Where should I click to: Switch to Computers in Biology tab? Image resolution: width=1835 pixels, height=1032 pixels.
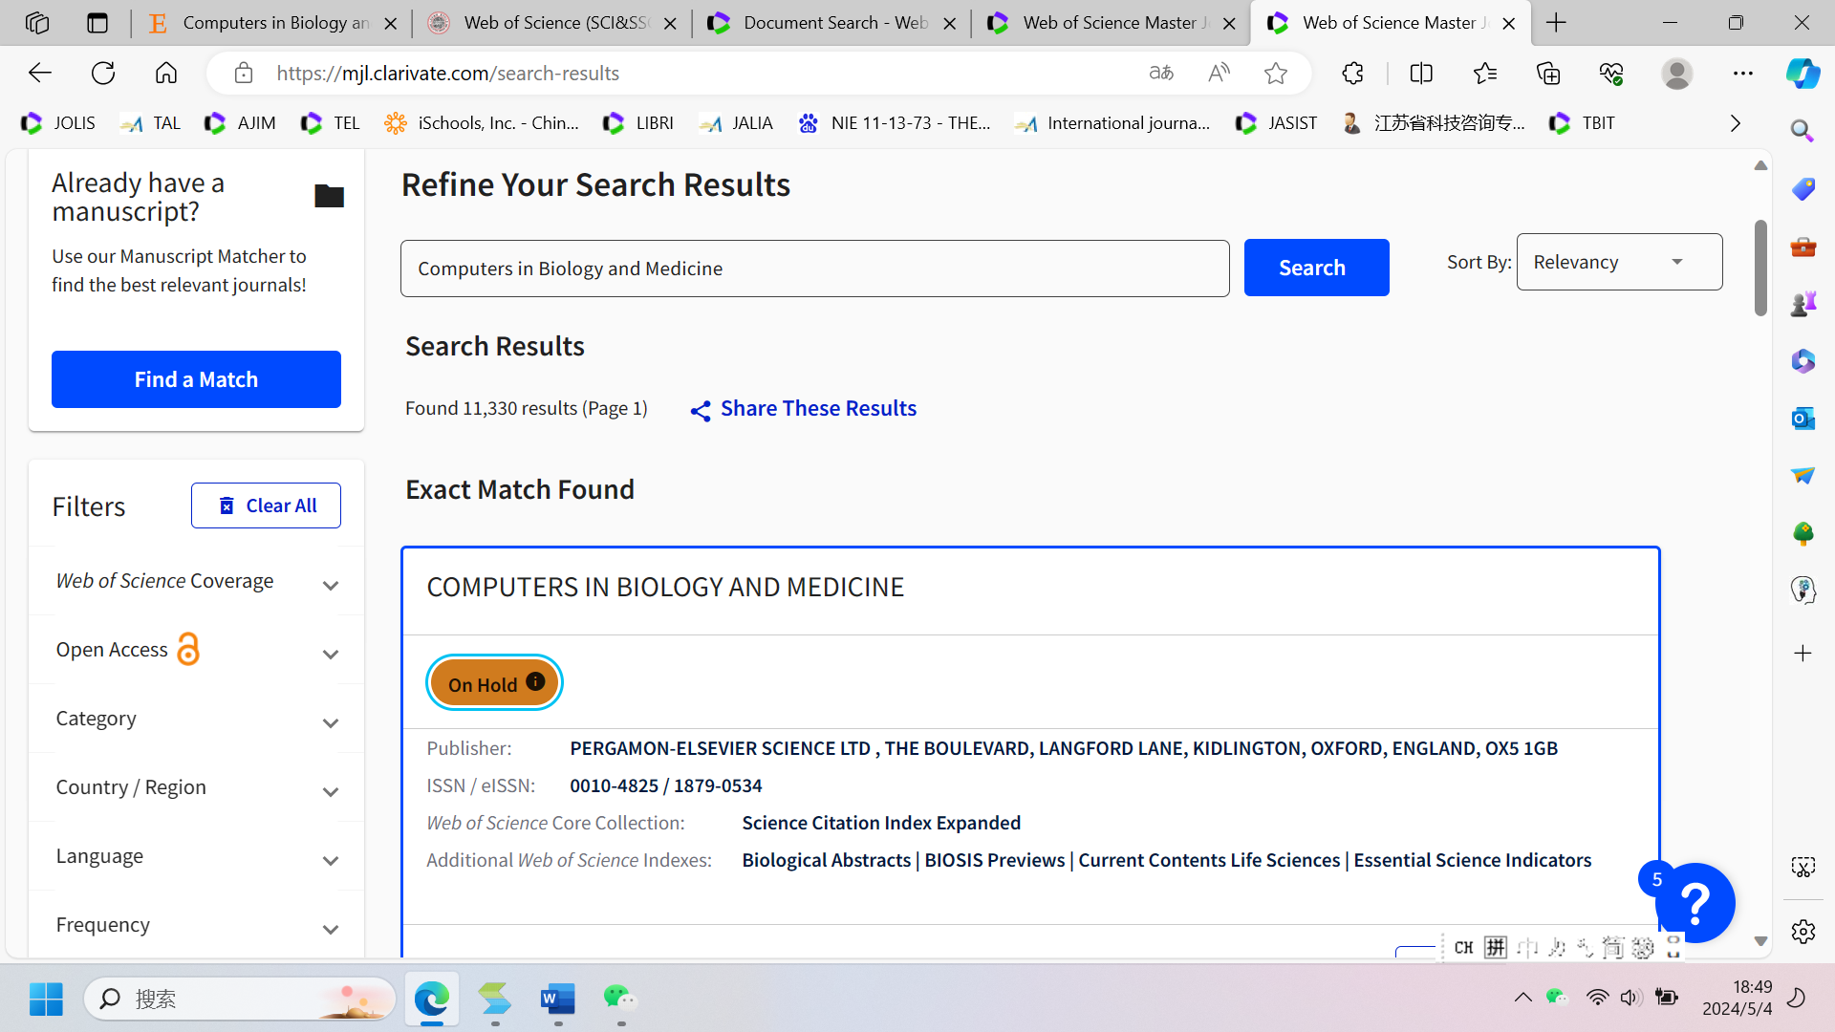272,23
